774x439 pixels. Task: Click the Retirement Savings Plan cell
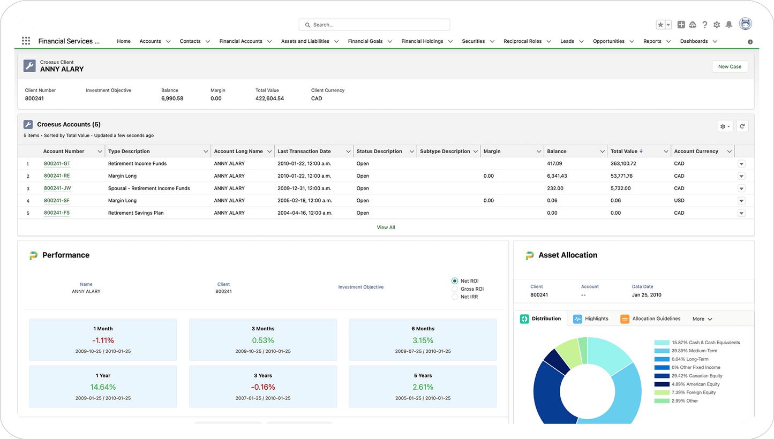pyautogui.click(x=136, y=213)
